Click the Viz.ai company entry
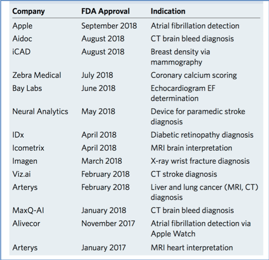 pos(22,174)
